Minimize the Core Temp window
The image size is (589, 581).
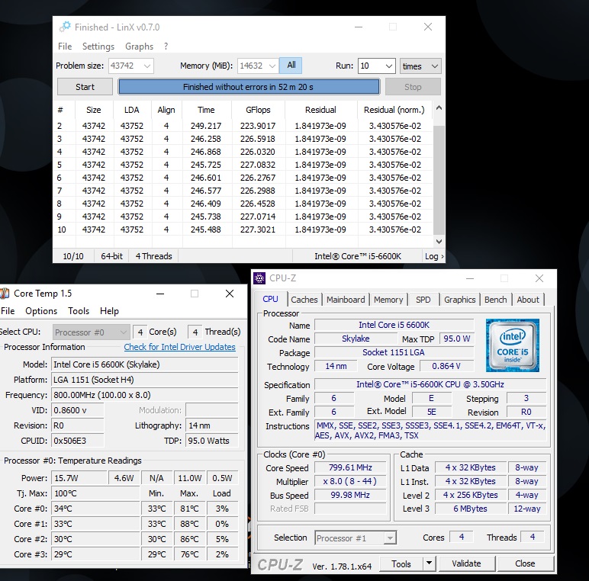(x=160, y=294)
